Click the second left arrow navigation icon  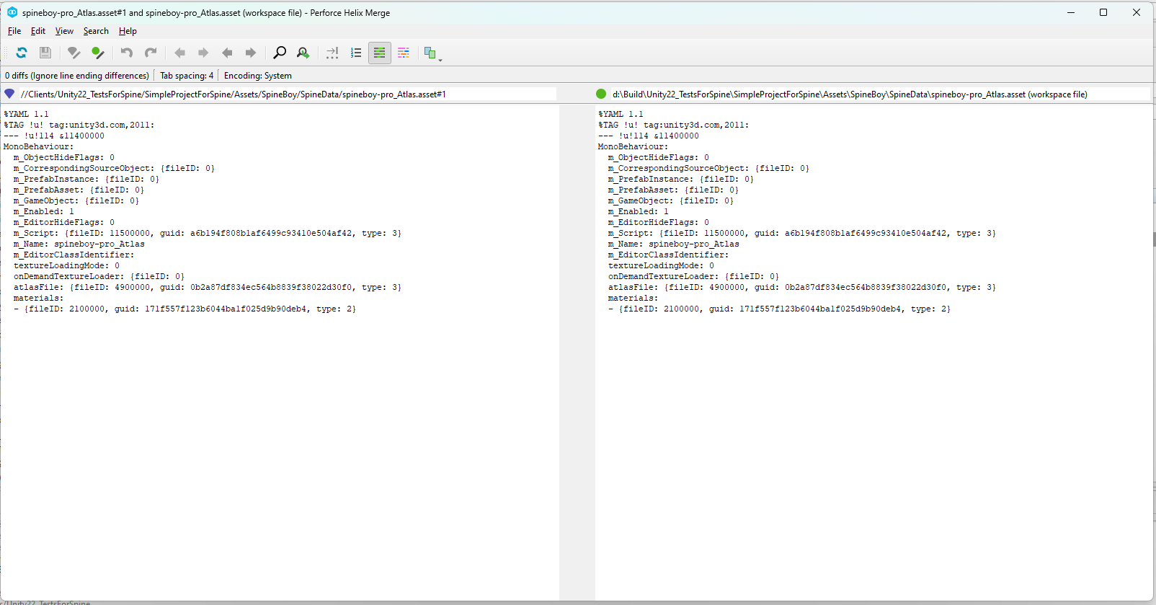click(227, 53)
